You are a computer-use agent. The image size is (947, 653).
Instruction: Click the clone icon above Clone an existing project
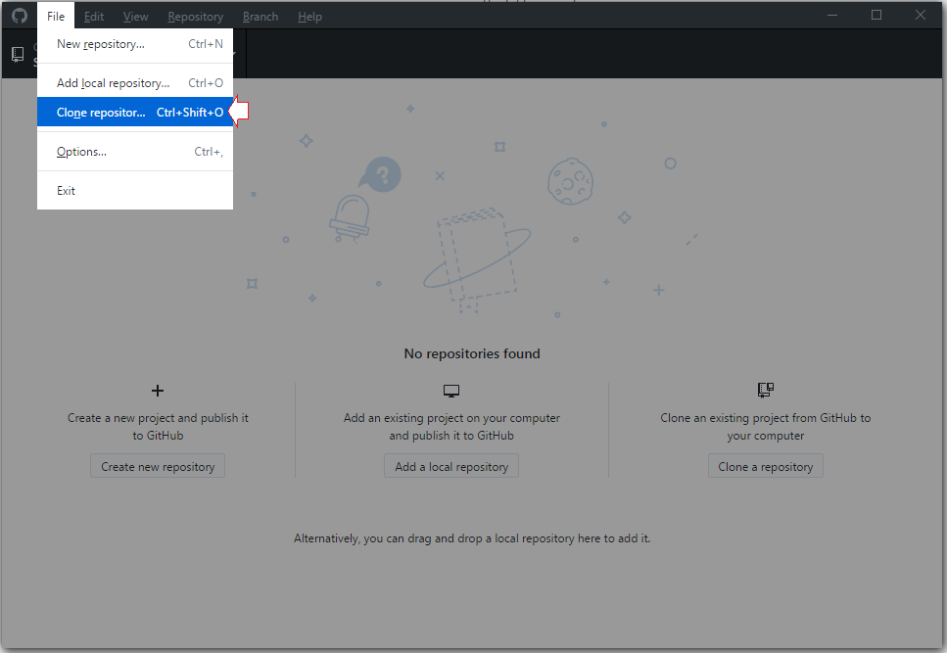pyautogui.click(x=765, y=390)
